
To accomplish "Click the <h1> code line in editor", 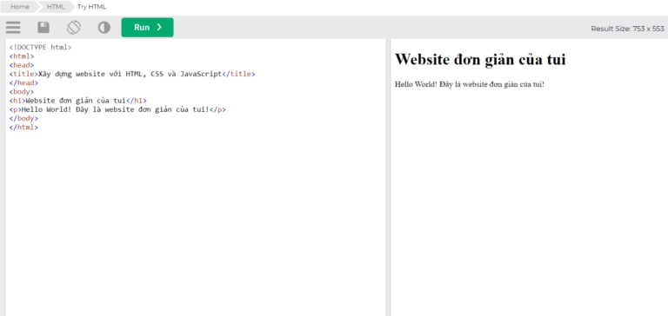I will click(78, 101).
